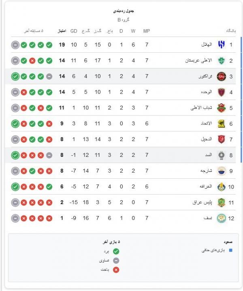Click the Tractor club logo in row 3
Viewport: 243px width, 291px height.
tap(221, 76)
